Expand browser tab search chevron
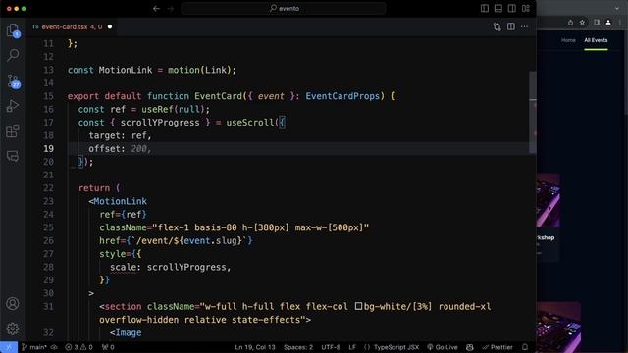Screen dimensions: 628x353 [x=617, y=9]
